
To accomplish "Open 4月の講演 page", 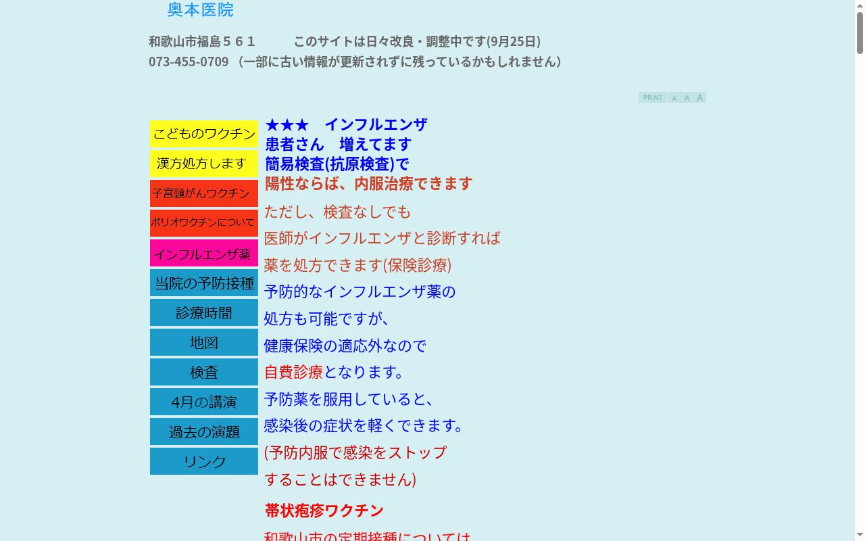I will pos(204,402).
